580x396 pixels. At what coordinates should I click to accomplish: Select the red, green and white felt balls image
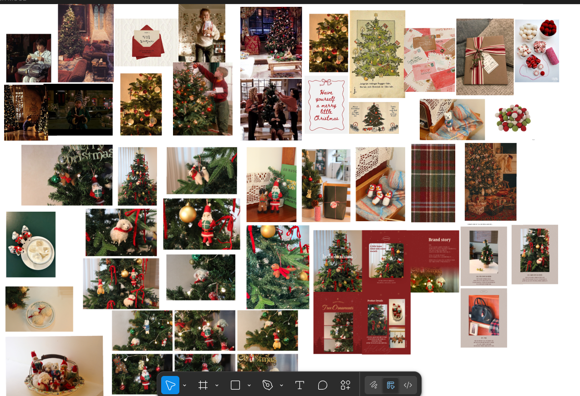pyautogui.click(x=513, y=117)
